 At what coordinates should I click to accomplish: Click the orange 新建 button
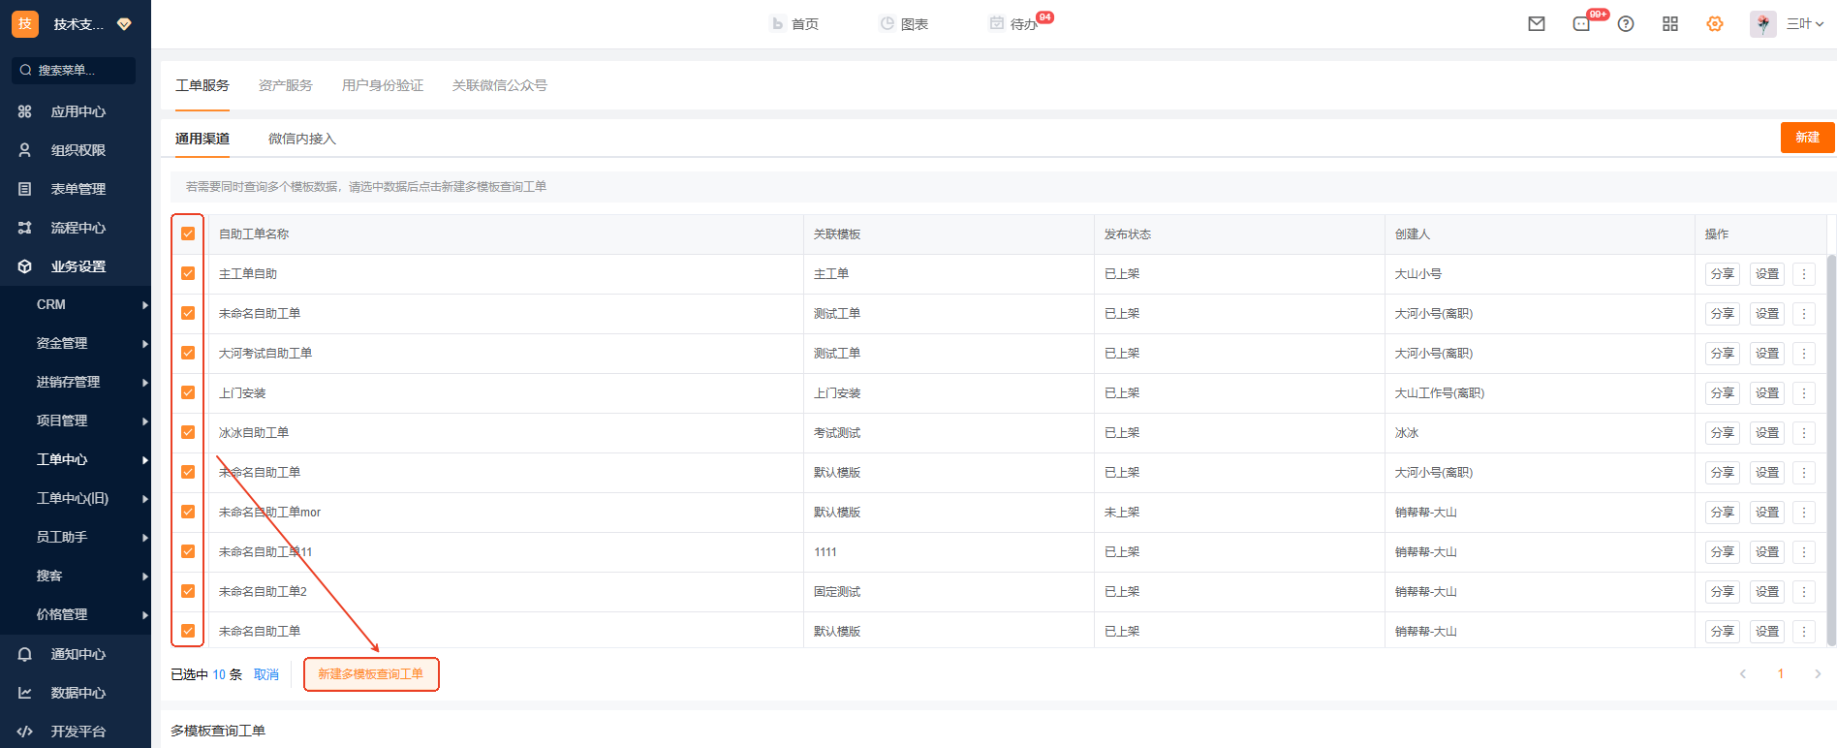(1807, 138)
